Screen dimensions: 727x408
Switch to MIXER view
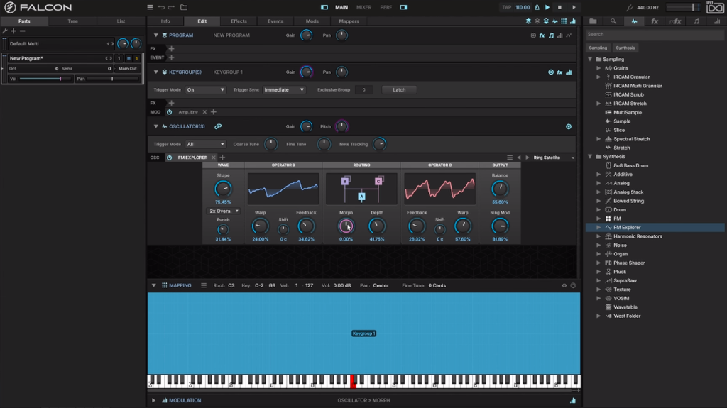364,7
